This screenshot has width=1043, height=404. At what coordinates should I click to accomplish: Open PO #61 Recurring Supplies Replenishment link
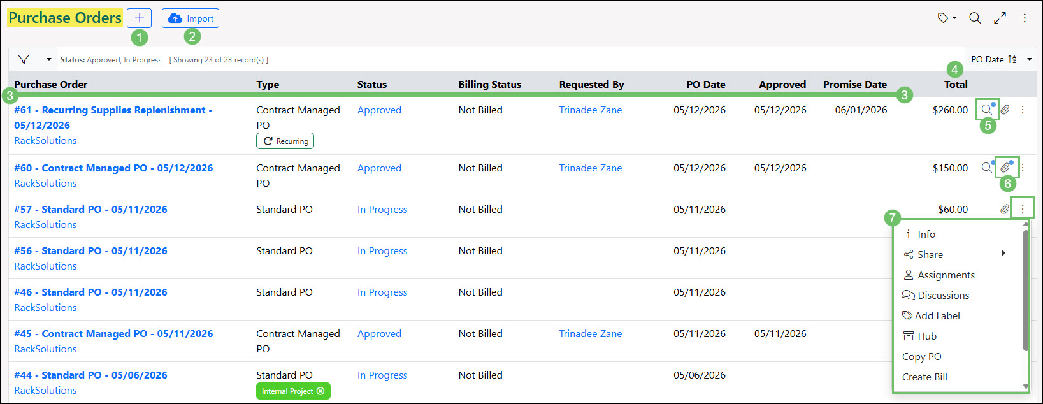click(113, 117)
